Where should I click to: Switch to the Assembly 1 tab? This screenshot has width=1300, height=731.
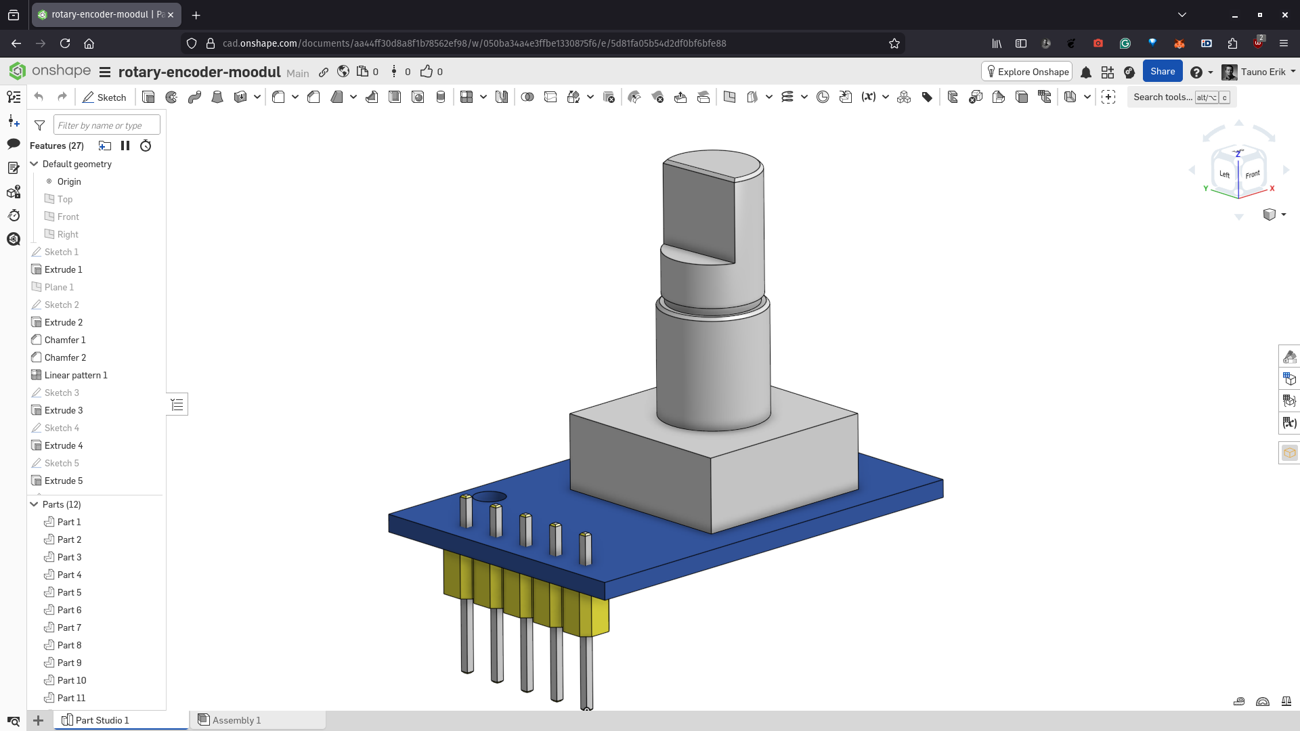pyautogui.click(x=236, y=720)
